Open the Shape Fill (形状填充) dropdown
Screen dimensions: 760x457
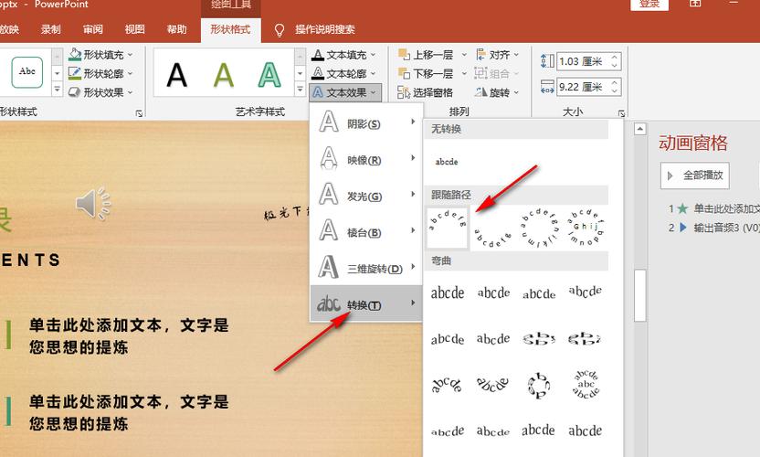tap(100, 55)
